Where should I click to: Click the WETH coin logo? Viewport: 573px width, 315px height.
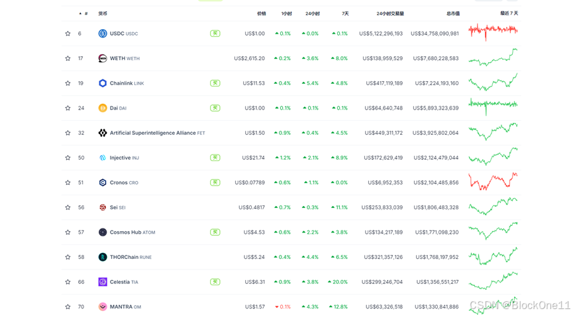pos(103,58)
